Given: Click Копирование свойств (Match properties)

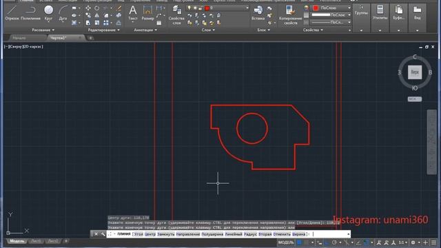Looking at the screenshot, I should tap(290, 14).
